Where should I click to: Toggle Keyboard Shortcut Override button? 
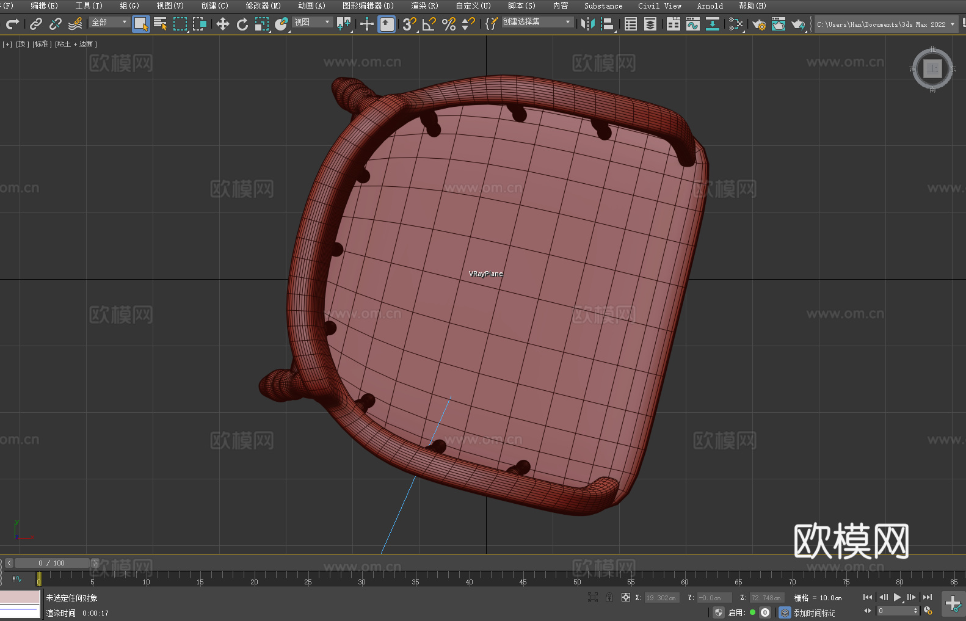[x=387, y=24]
